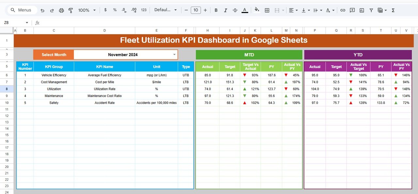The width and height of the screenshot is (418, 194).
Task: Format selection as currency
Action: coord(105,10)
